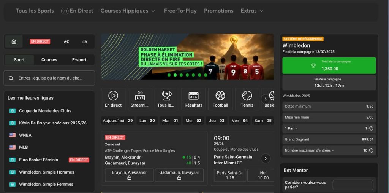Open the WNBA league
This screenshot has width=389, height=193.
[x=25, y=135]
